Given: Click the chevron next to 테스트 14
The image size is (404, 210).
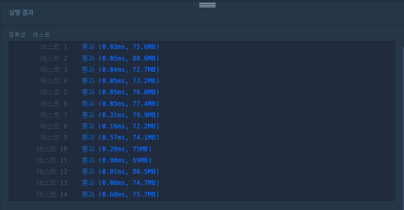Looking at the screenshot, I should [74, 194].
